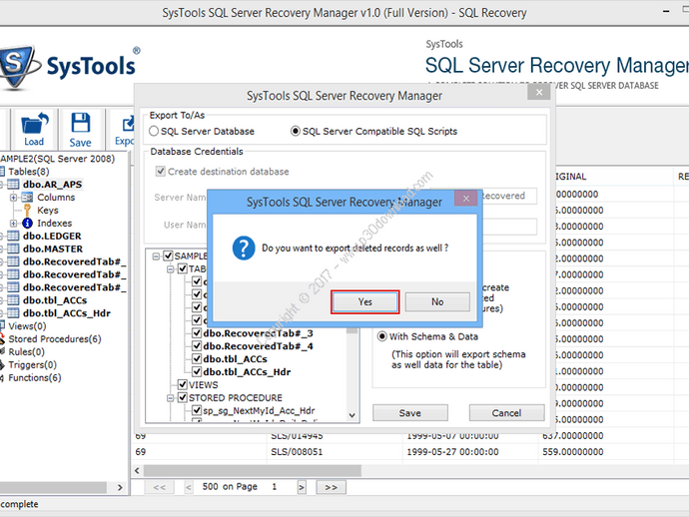This screenshot has width=689, height=517.
Task: Click the dbo.tbl_ACCs table icon in left tree
Action: (x=13, y=300)
